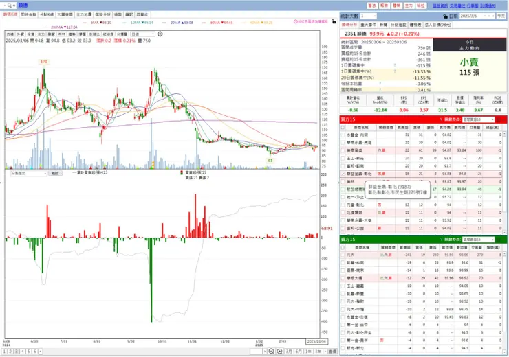Toggle the lock icon beside 日期
Viewport: 509px width, 357px height.
[446, 16]
